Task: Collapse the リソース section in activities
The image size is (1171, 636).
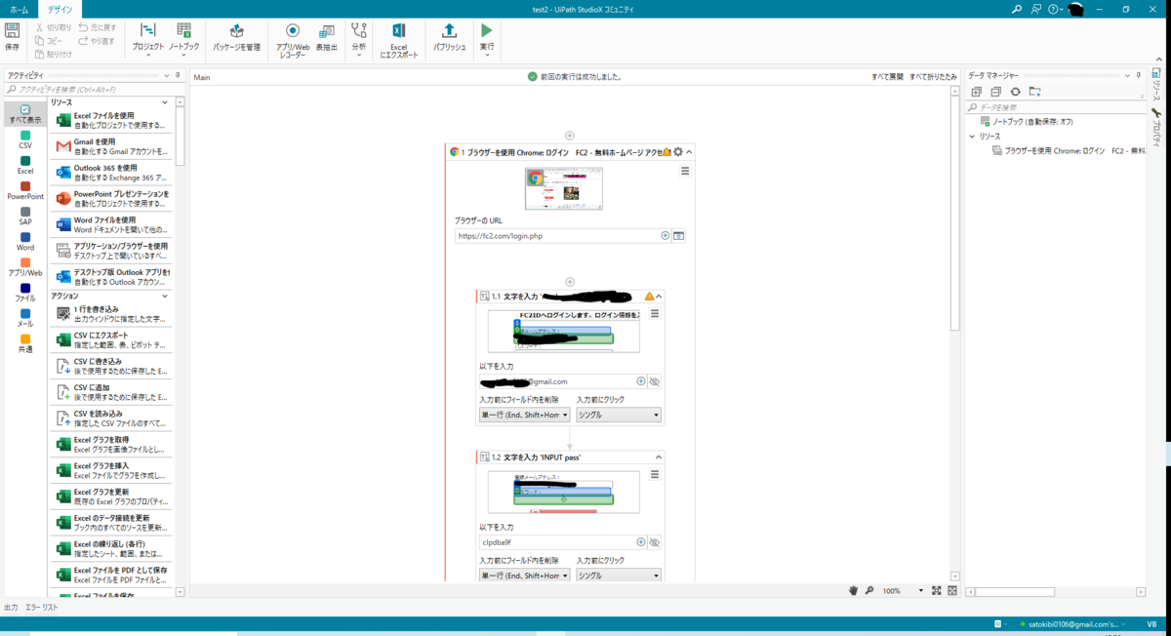Action: (164, 102)
